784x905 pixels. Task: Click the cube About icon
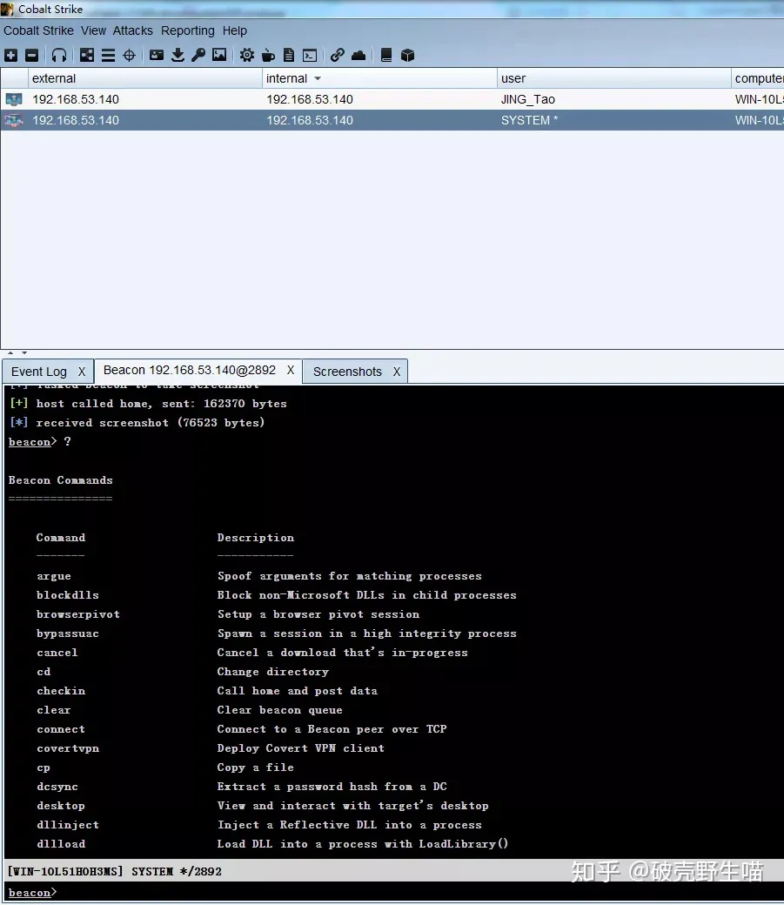407,56
